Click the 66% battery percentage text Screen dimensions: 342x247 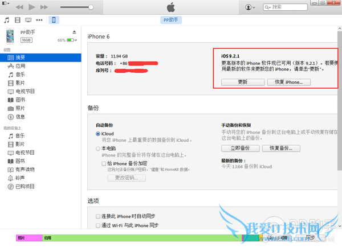[x=62, y=40]
